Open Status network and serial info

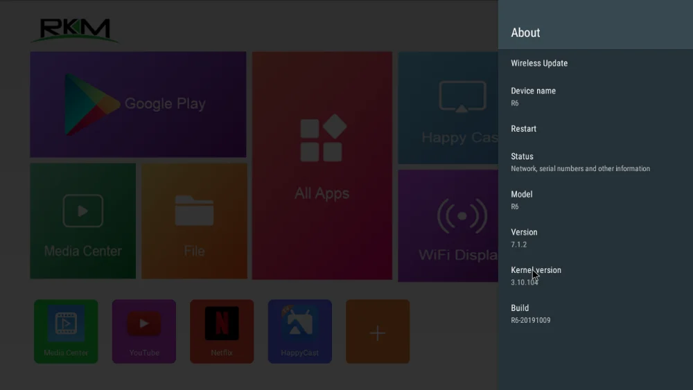click(x=595, y=162)
